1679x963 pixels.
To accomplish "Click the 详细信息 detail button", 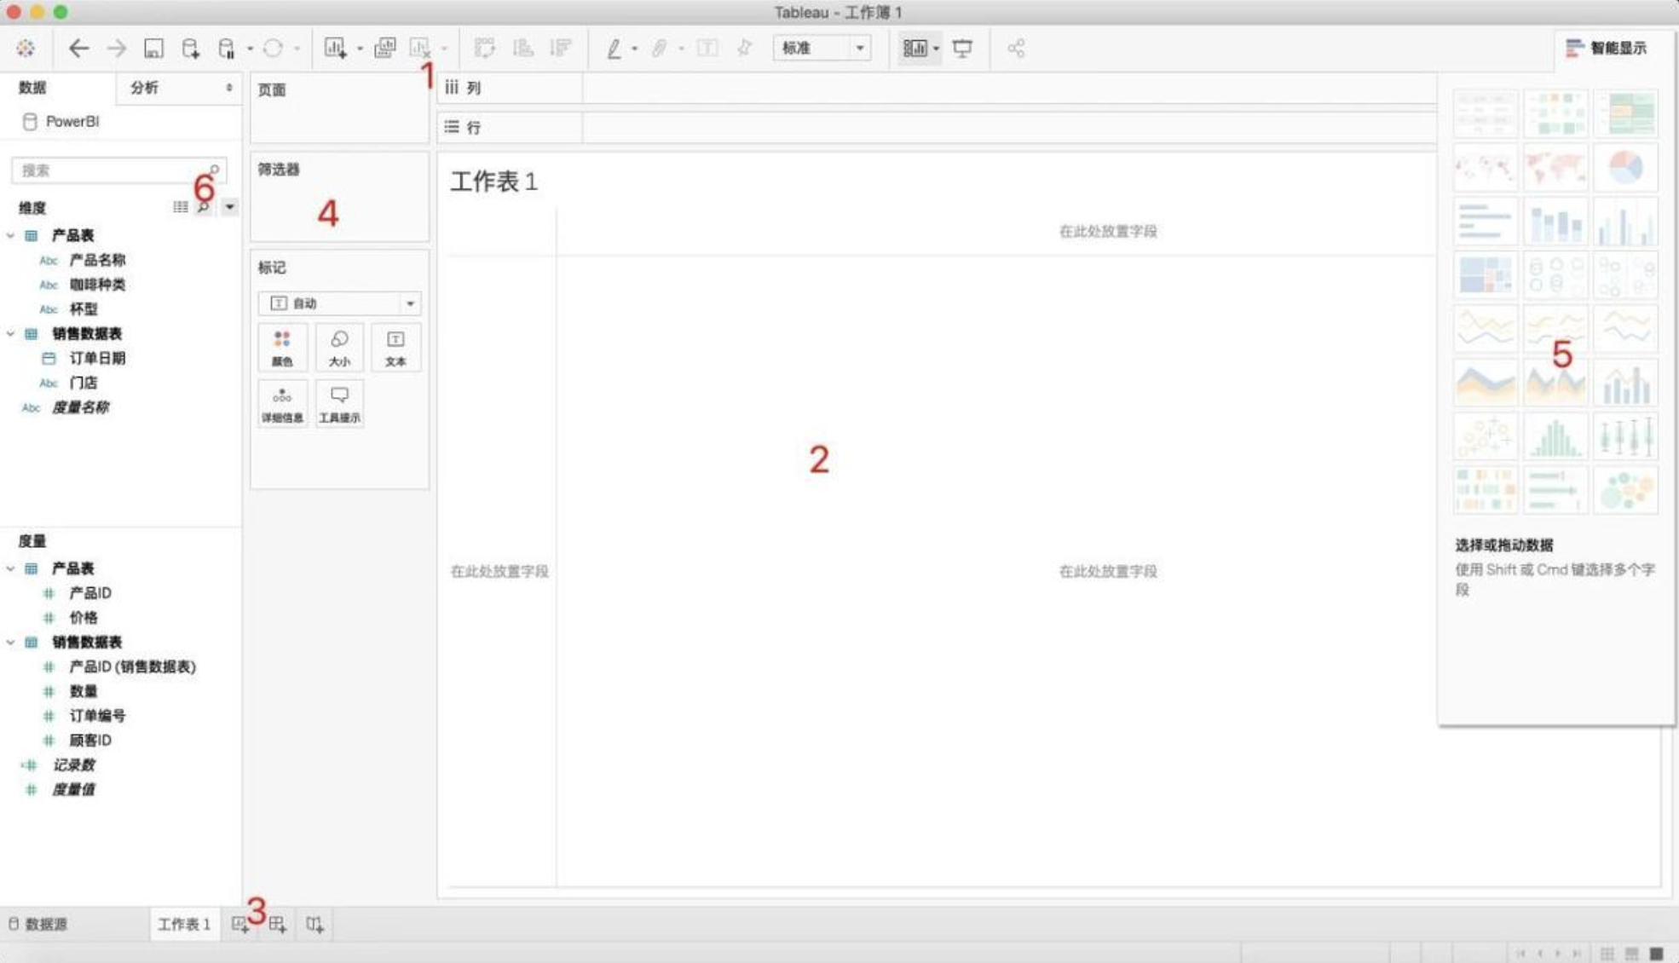I will (x=282, y=404).
